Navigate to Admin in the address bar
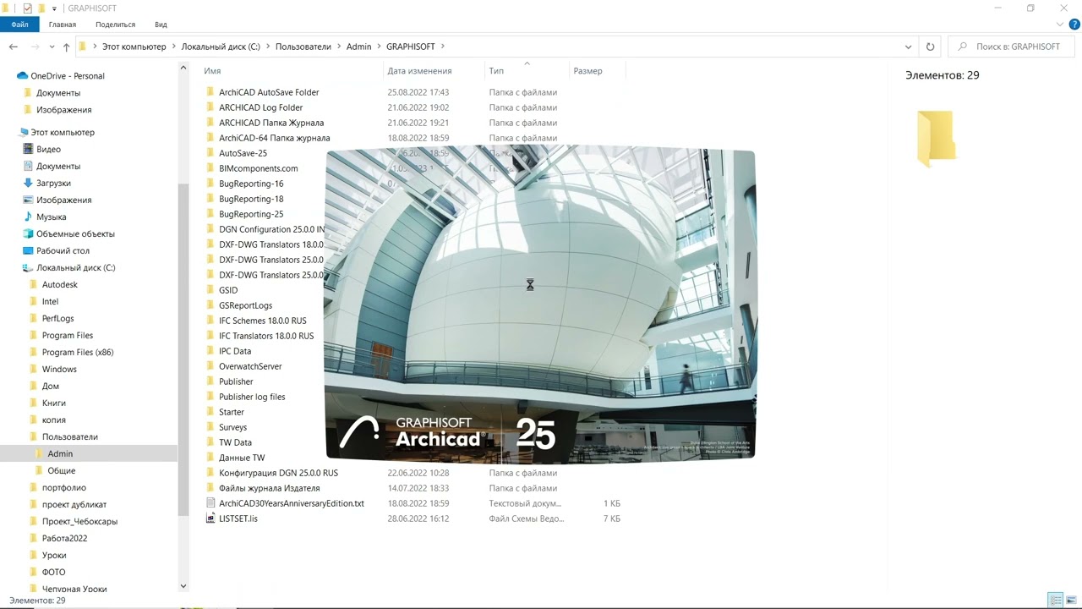The height and width of the screenshot is (609, 1082). pyautogui.click(x=358, y=47)
